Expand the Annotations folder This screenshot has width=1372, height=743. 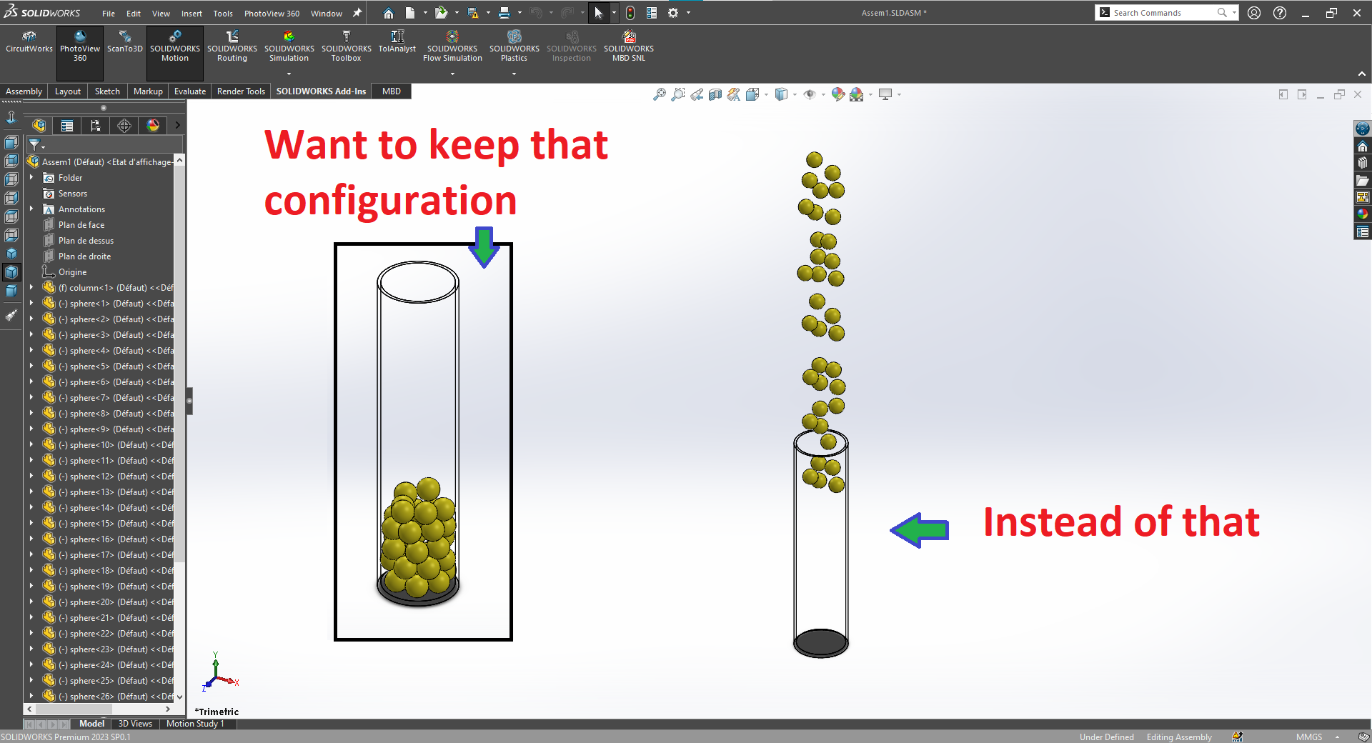pyautogui.click(x=31, y=209)
